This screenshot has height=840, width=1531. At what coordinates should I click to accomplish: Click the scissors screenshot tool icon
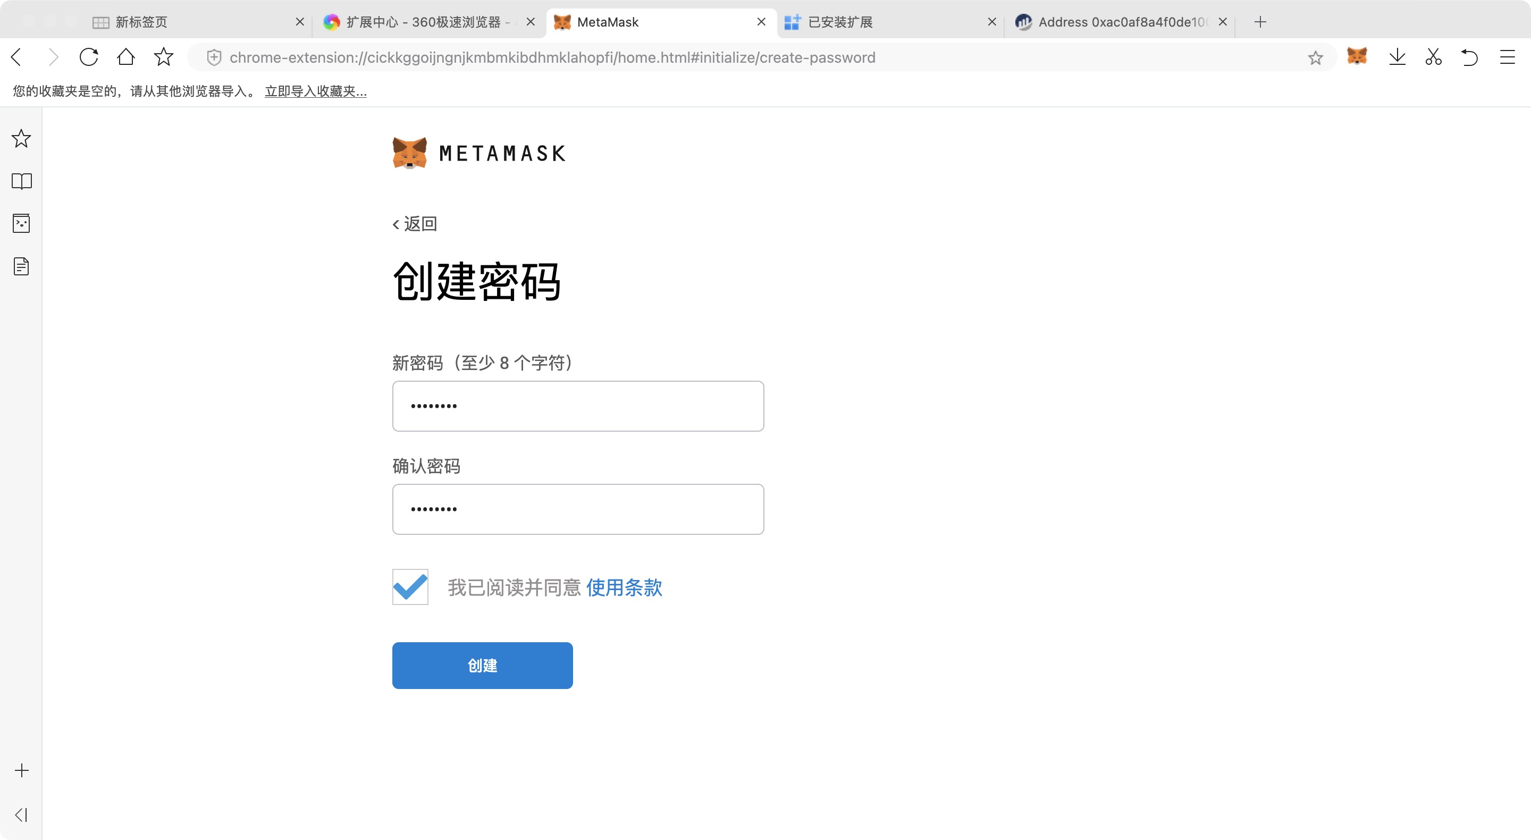pyautogui.click(x=1433, y=57)
